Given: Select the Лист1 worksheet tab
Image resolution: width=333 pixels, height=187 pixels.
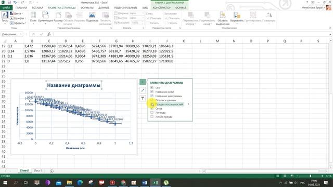Looking at the screenshot, I should pos(38,171).
